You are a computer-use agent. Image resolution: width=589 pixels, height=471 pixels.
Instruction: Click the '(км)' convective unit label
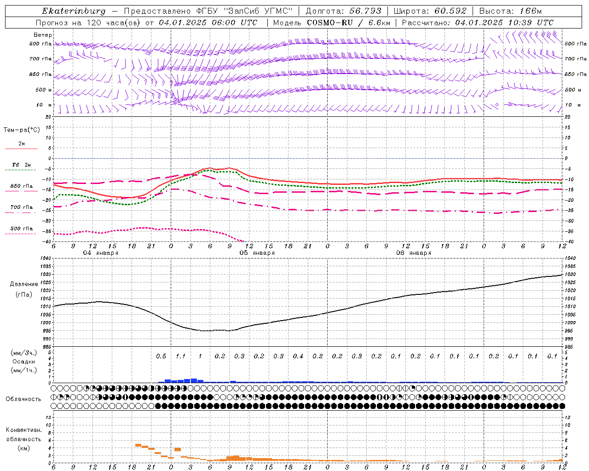click(x=23, y=448)
